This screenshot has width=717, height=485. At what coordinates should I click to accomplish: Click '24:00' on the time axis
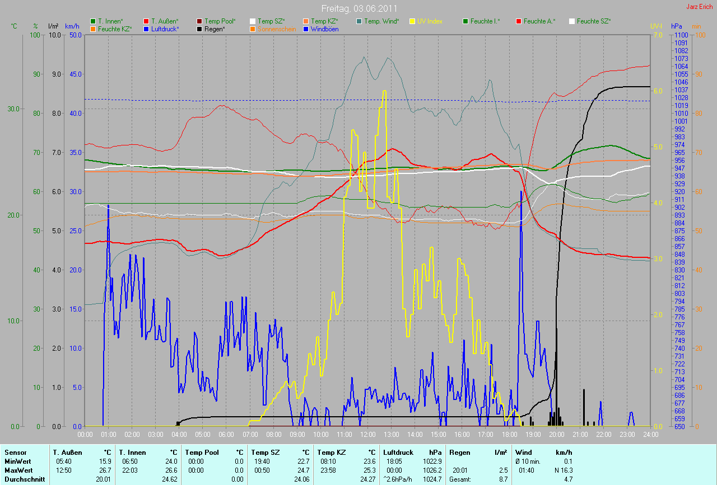point(650,434)
